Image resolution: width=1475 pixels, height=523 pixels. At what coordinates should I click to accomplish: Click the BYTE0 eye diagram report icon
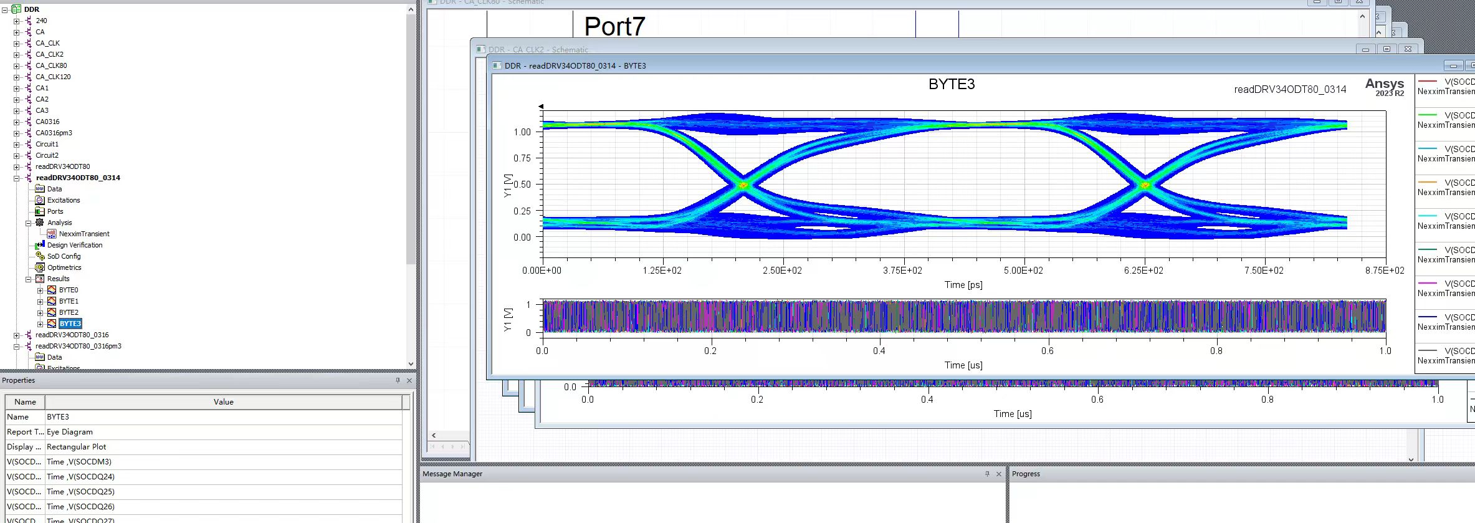(x=52, y=290)
